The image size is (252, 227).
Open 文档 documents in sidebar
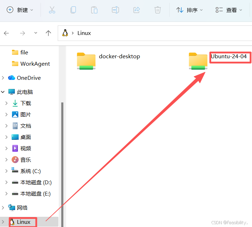(21, 126)
